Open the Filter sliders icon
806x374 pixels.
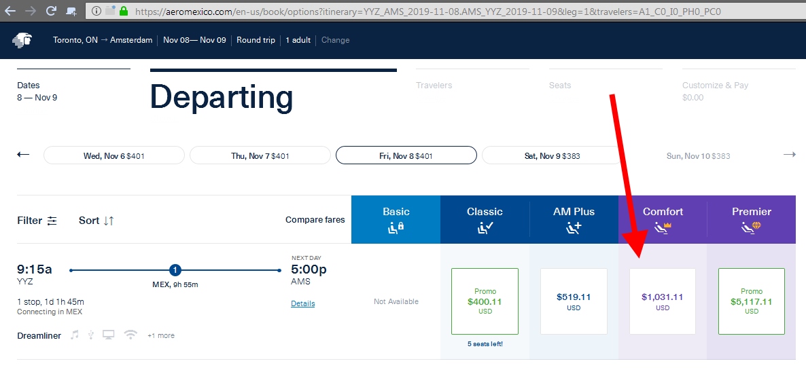click(x=52, y=221)
